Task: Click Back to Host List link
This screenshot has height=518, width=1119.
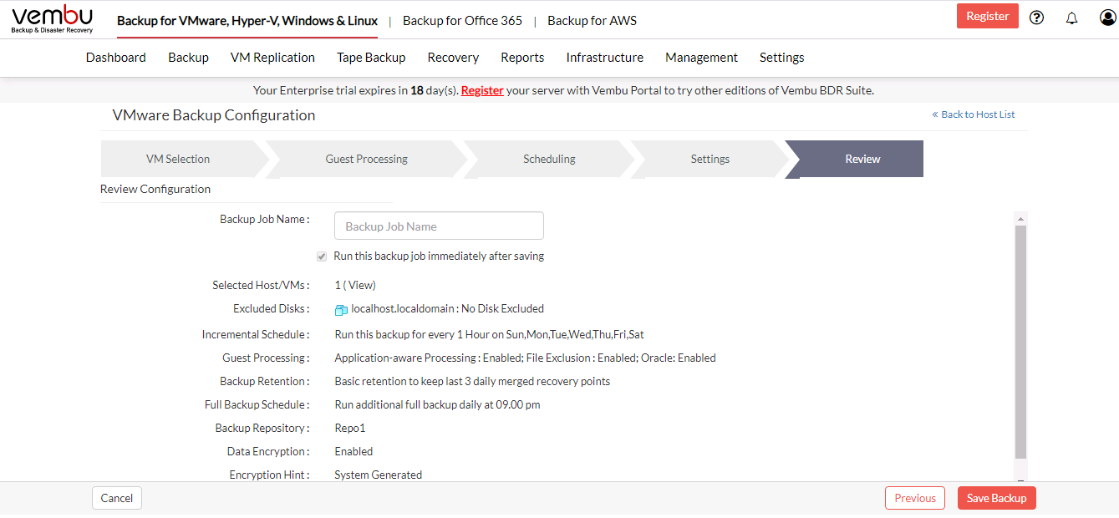Action: pos(974,114)
